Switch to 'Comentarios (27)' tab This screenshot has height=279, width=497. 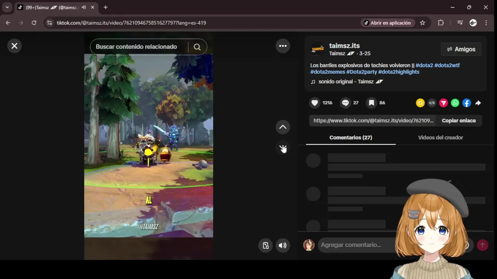(351, 138)
